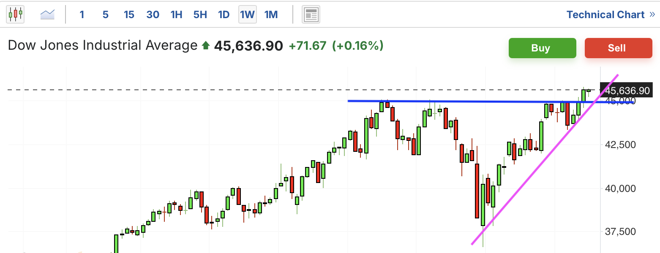
Task: Select the 1W weekly interval
Action: [x=247, y=15]
